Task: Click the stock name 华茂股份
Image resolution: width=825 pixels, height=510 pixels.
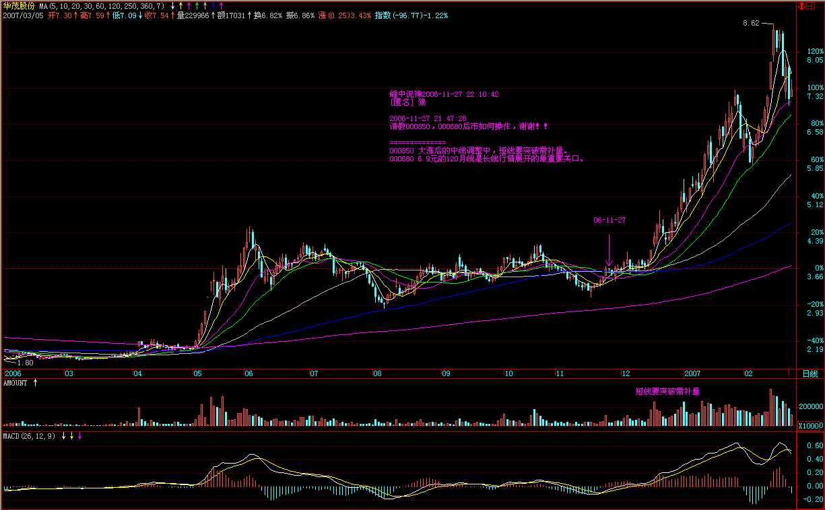Action: pos(19,6)
